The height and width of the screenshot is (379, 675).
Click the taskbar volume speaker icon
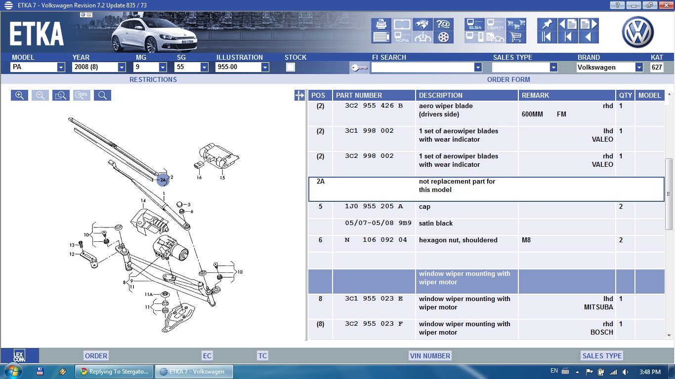(626, 372)
